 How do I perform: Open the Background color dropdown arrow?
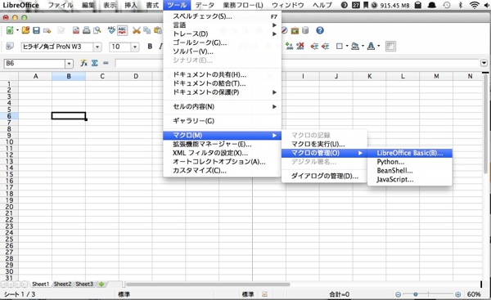363,47
